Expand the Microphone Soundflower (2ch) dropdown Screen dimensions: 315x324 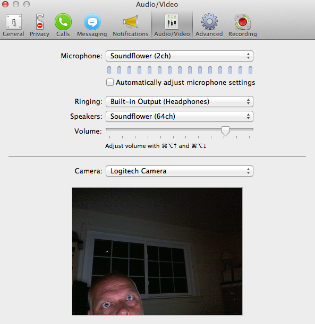coord(180,56)
